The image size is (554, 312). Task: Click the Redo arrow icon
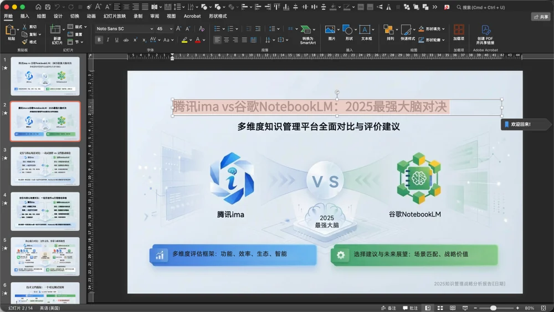pyautogui.click(x=71, y=7)
